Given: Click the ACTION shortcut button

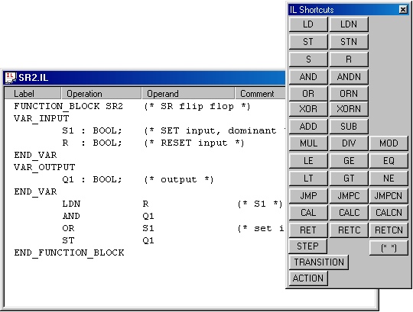Looking at the screenshot, I should coord(308,278).
